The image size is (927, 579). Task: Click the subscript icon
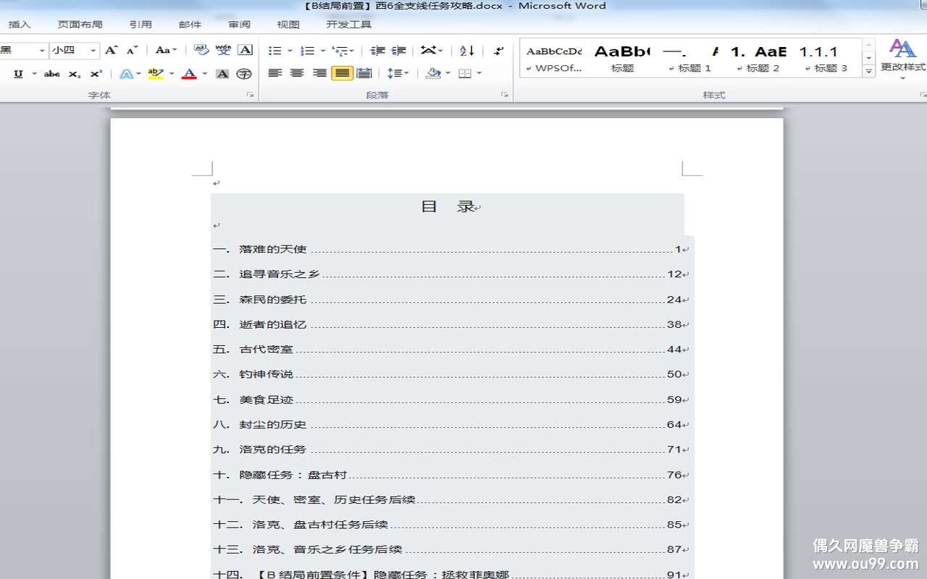[x=75, y=74]
